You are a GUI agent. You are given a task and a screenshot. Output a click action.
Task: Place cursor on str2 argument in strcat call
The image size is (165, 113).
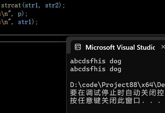point(52,5)
